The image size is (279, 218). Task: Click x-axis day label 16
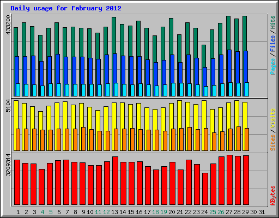point(139,212)
